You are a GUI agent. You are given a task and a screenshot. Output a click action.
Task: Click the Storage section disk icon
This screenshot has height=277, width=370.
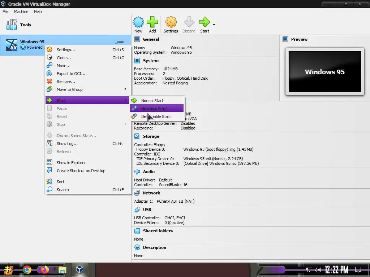(x=137, y=136)
